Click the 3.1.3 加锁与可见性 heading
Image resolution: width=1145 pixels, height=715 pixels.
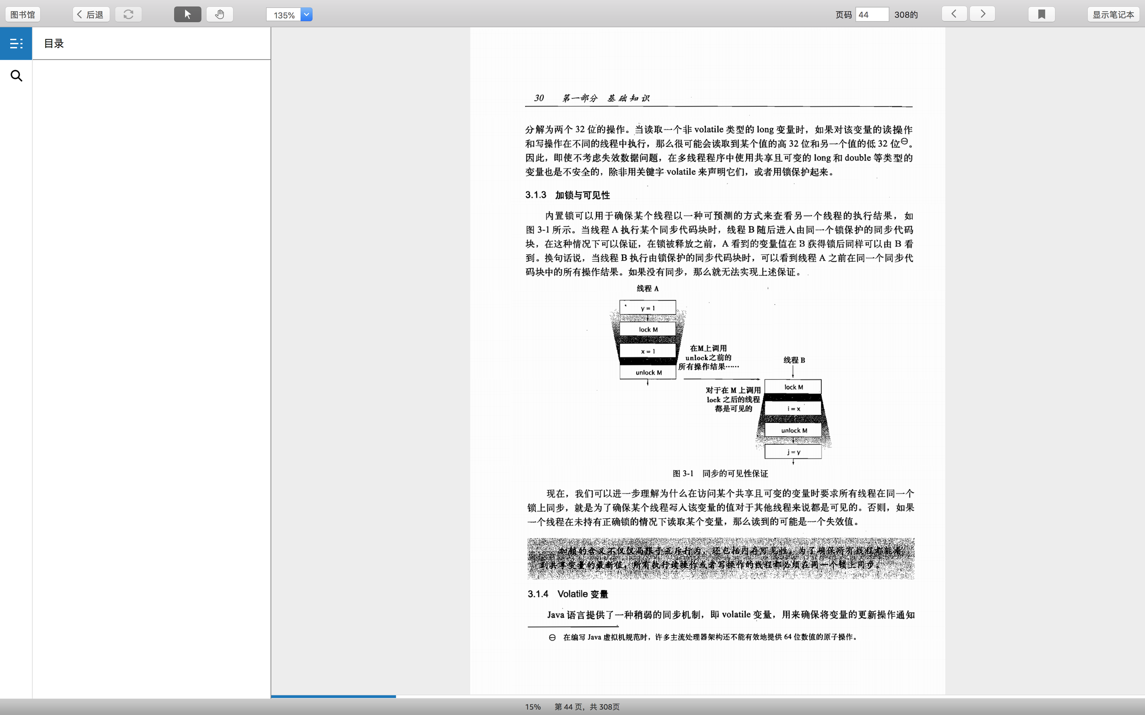coord(567,195)
